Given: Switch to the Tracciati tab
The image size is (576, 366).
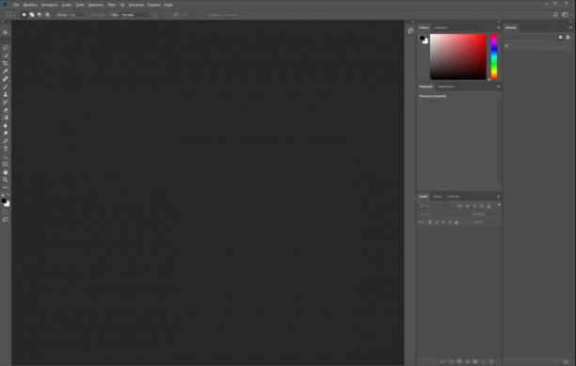Looking at the screenshot, I should 454,197.
